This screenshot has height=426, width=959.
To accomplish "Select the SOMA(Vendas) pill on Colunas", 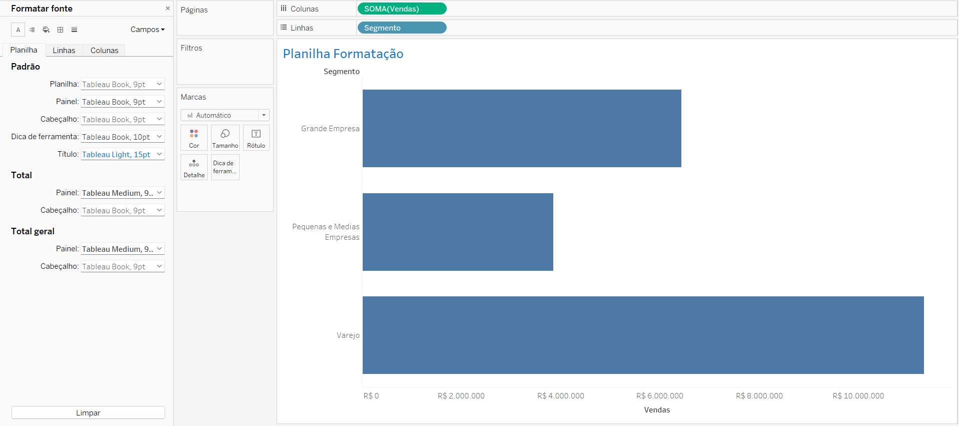I will [x=402, y=9].
